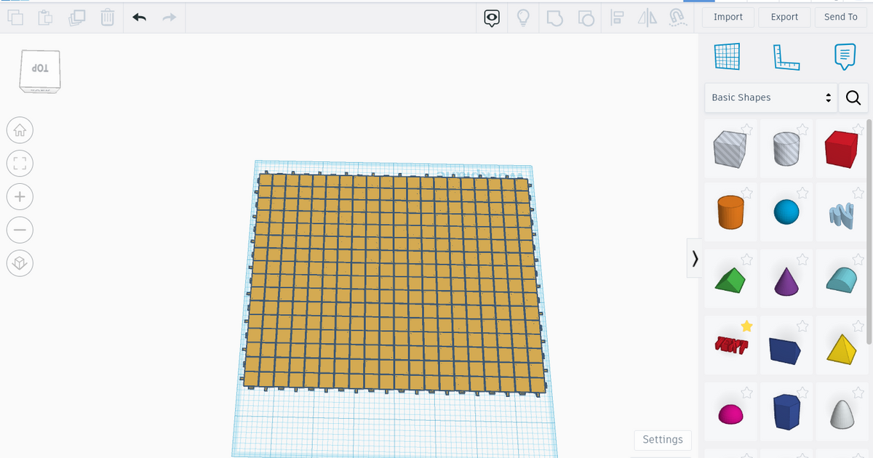Click the Send To button
The width and height of the screenshot is (873, 458).
coord(840,17)
